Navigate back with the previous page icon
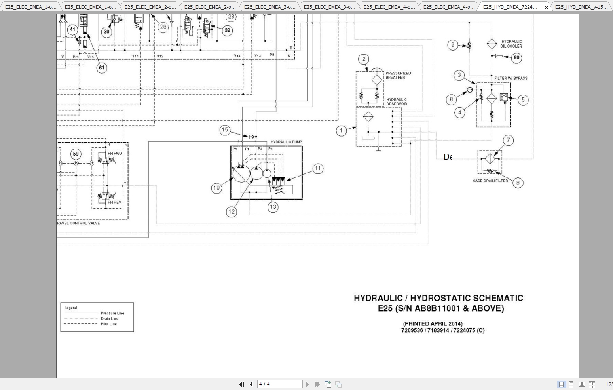 pos(251,384)
